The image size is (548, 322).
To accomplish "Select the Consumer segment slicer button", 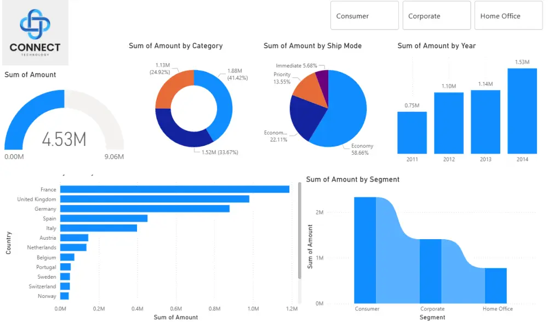I will pos(364,15).
